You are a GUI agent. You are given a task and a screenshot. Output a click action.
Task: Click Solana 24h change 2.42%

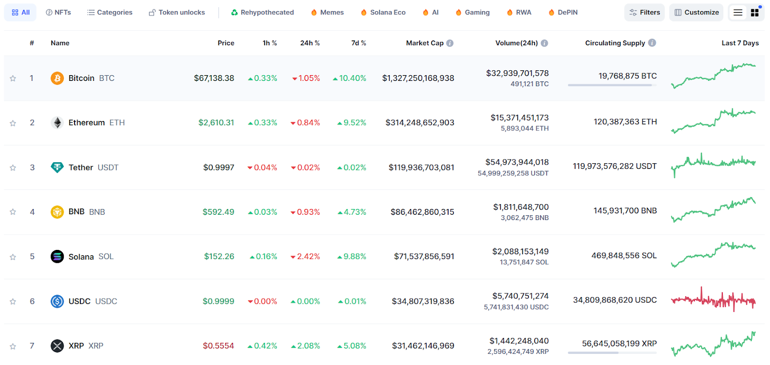pos(305,257)
